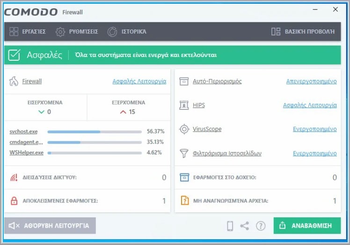Image resolution: width=350 pixels, height=245 pixels.
Task: Click the Firewall flame icon
Action: coord(14,81)
